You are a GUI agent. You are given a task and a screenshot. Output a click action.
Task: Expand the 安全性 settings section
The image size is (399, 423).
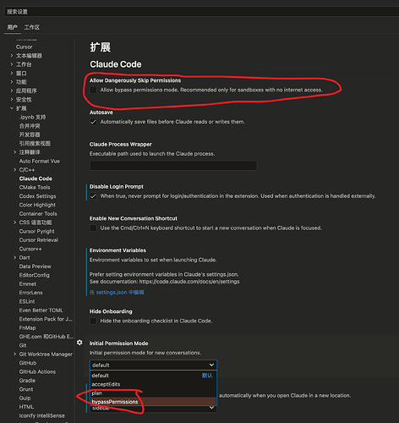coord(12,99)
